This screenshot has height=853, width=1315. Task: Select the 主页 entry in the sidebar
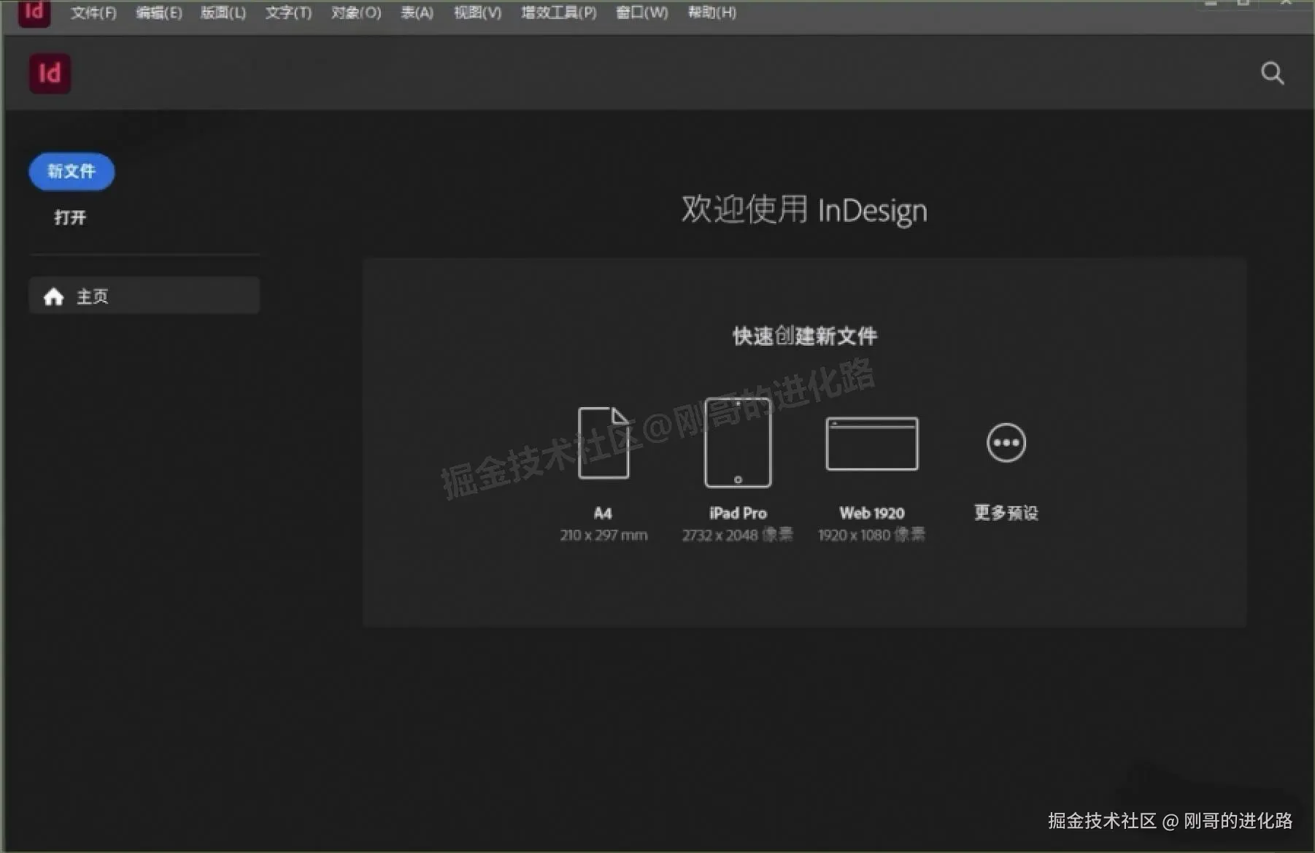coord(93,296)
